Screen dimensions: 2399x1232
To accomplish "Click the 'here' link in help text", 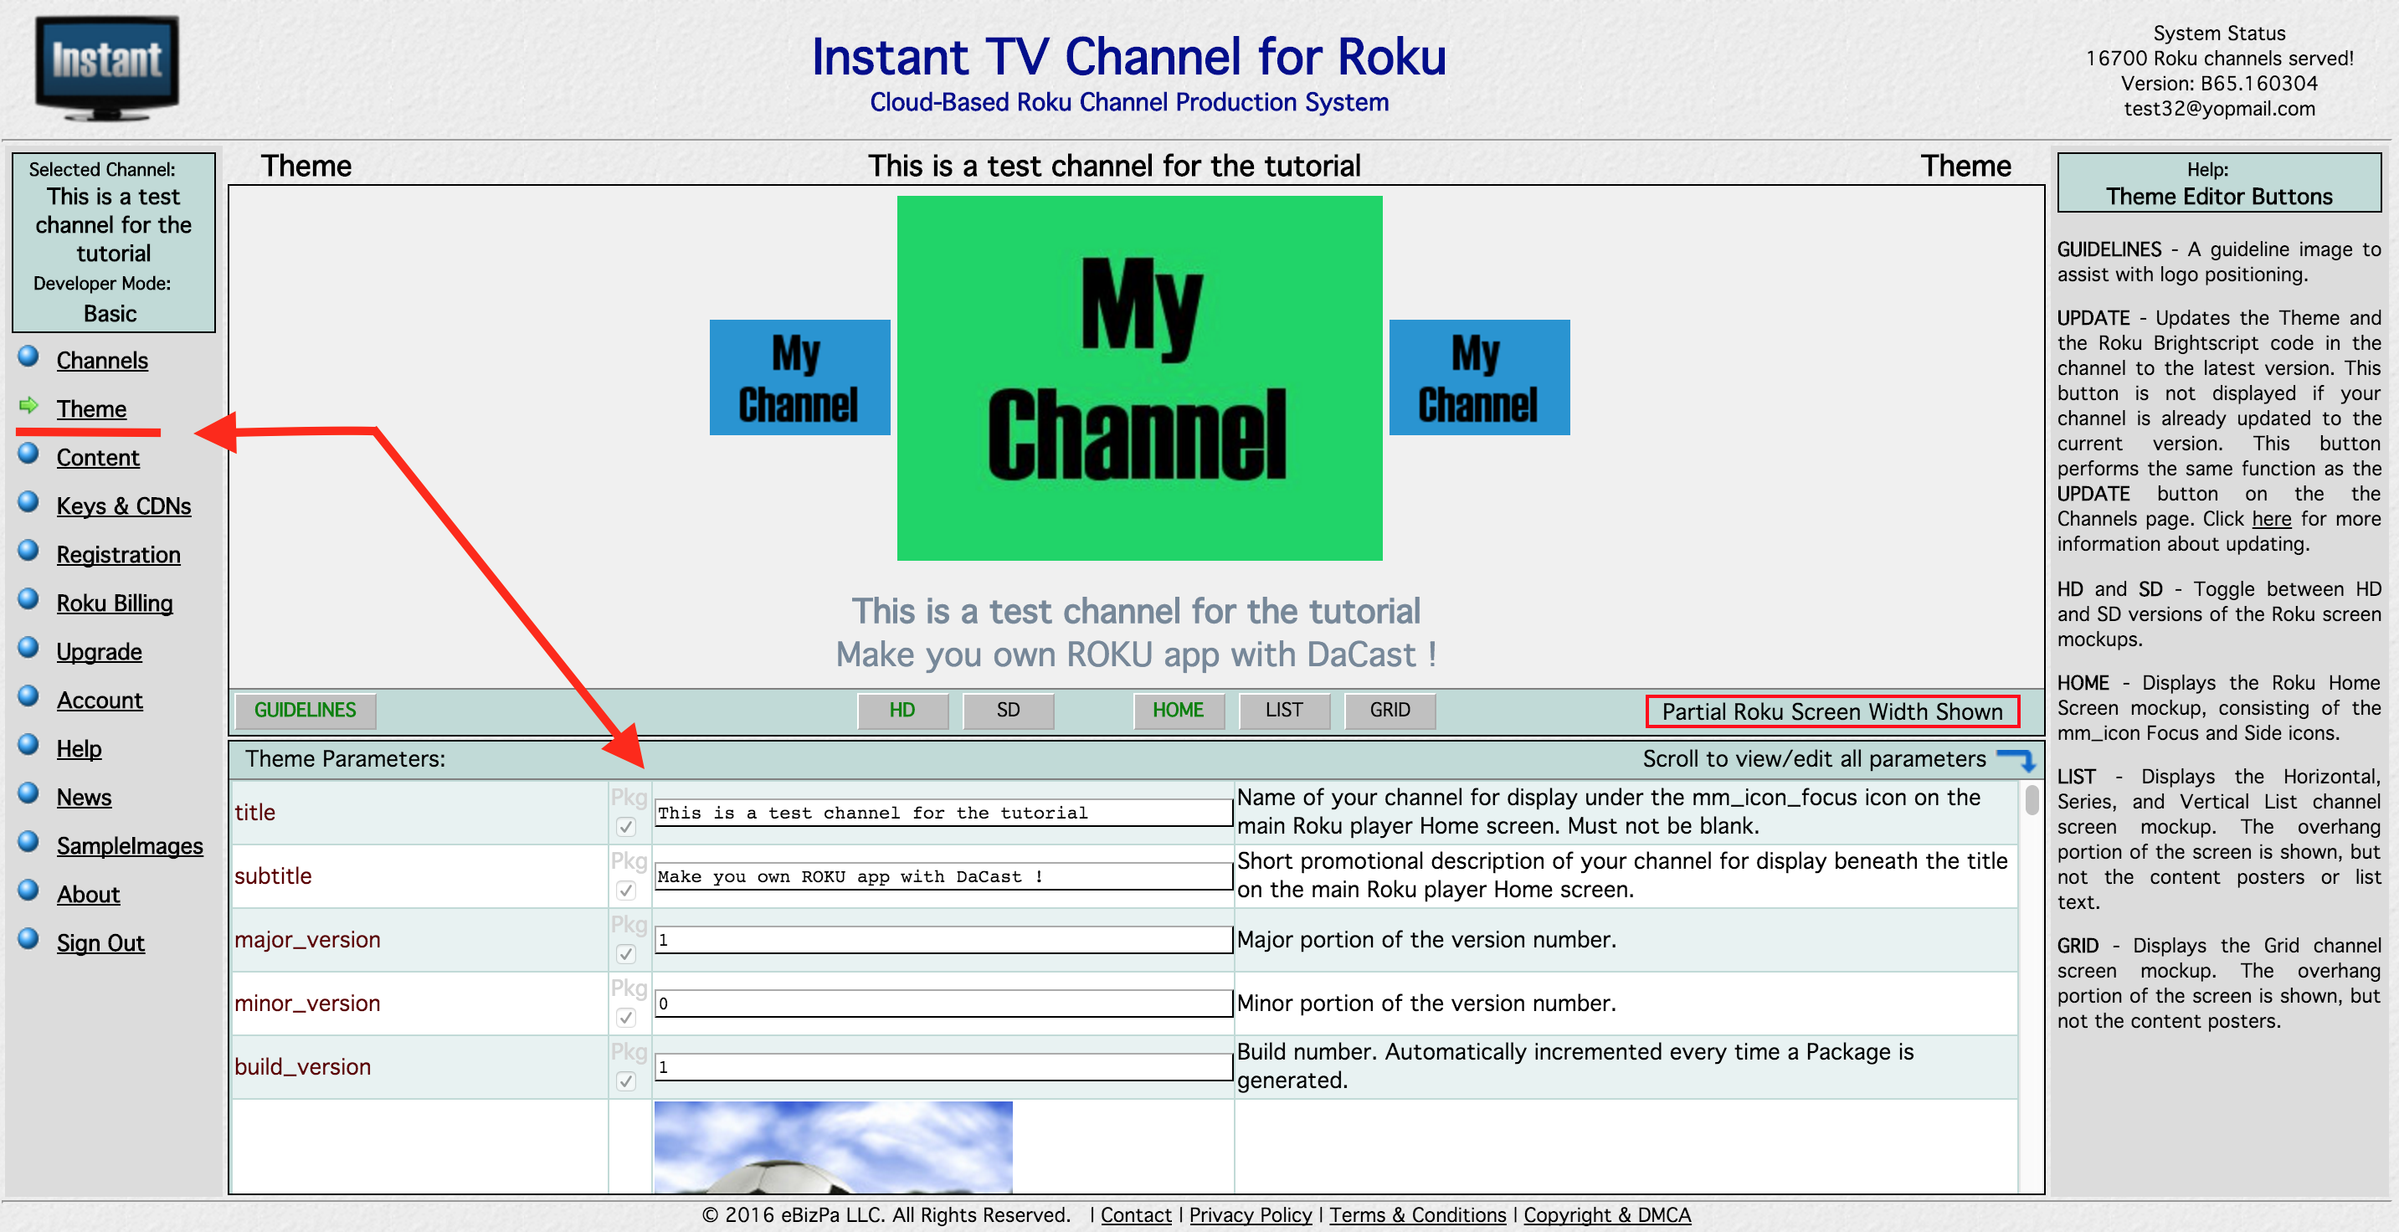I will click(2272, 519).
